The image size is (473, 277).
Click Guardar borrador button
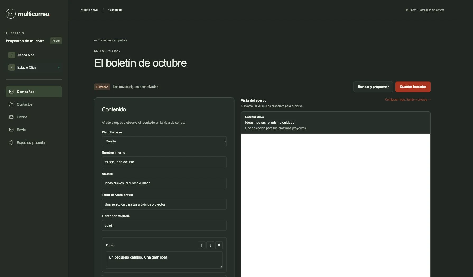pos(413,87)
